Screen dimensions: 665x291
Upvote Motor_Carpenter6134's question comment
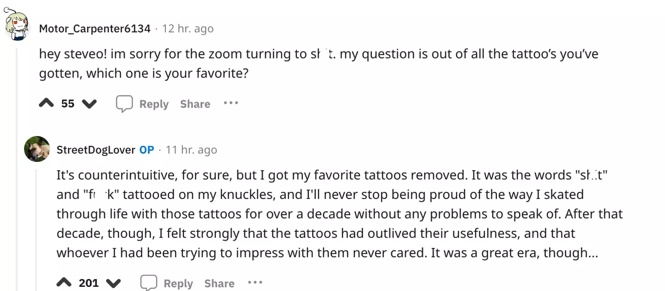tap(46, 103)
